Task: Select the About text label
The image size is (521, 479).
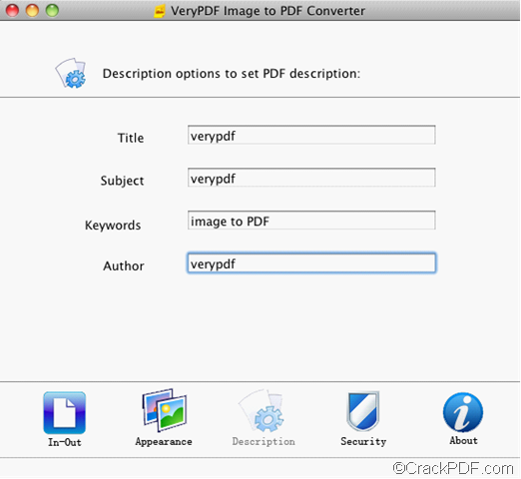Action: [x=463, y=440]
